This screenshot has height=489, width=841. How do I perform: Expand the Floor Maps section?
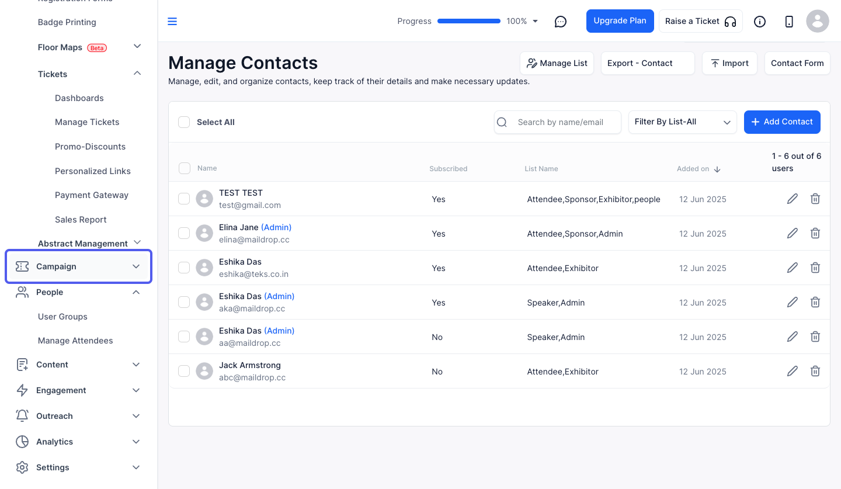click(137, 46)
